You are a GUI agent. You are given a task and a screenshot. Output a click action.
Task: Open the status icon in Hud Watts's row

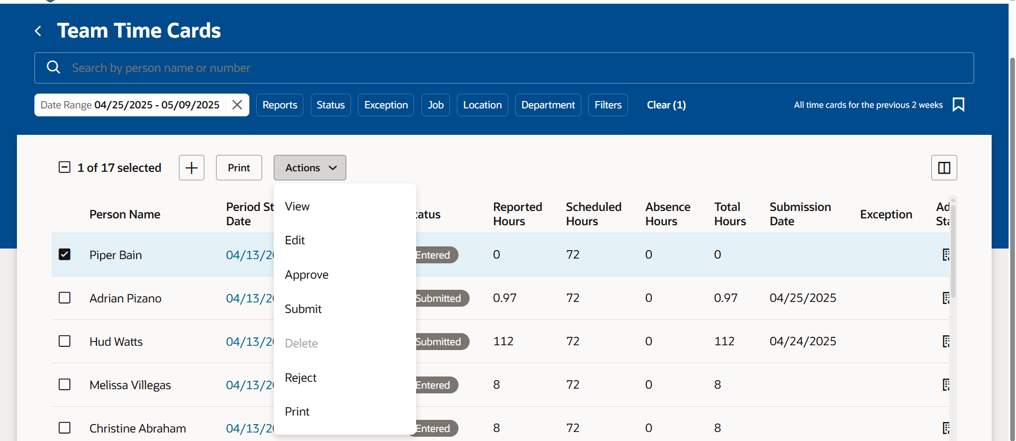point(946,342)
